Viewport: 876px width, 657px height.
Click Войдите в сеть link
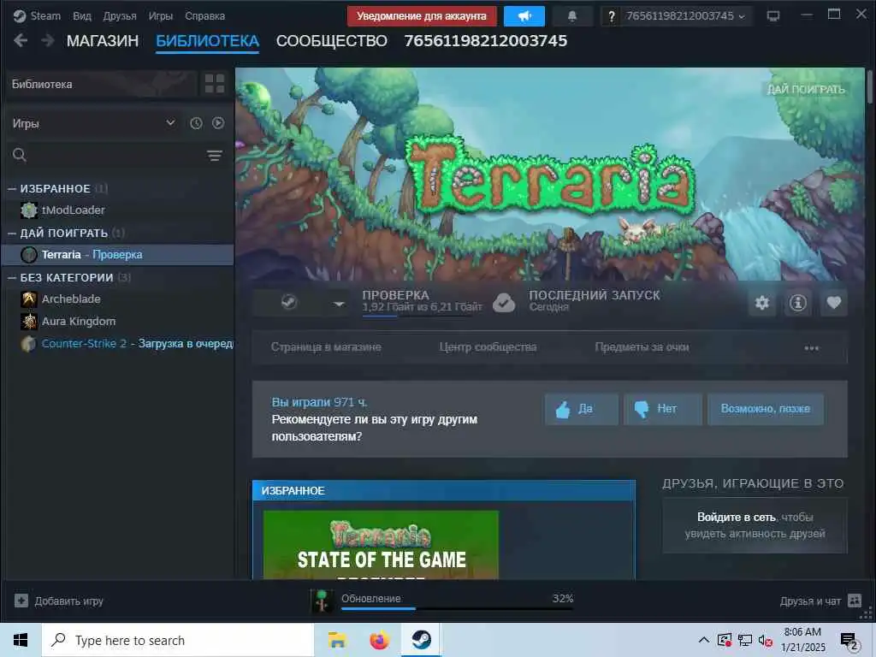[737, 518]
